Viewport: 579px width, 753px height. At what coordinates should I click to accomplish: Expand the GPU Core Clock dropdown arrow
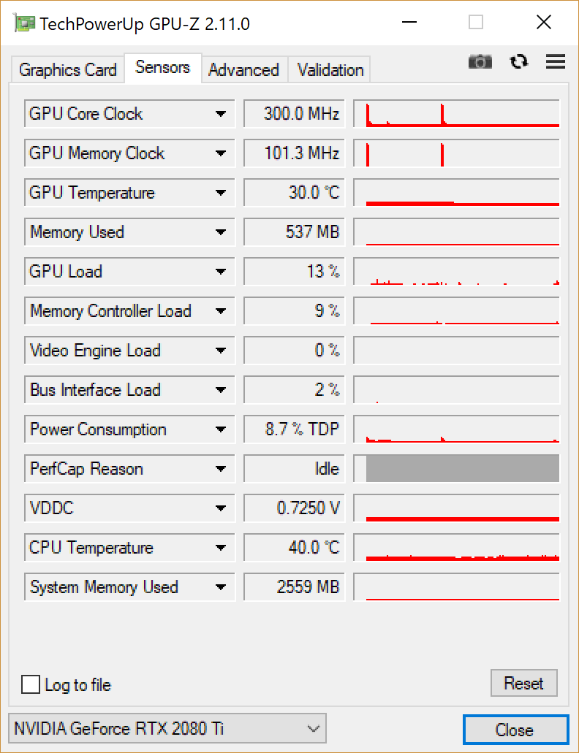[220, 114]
